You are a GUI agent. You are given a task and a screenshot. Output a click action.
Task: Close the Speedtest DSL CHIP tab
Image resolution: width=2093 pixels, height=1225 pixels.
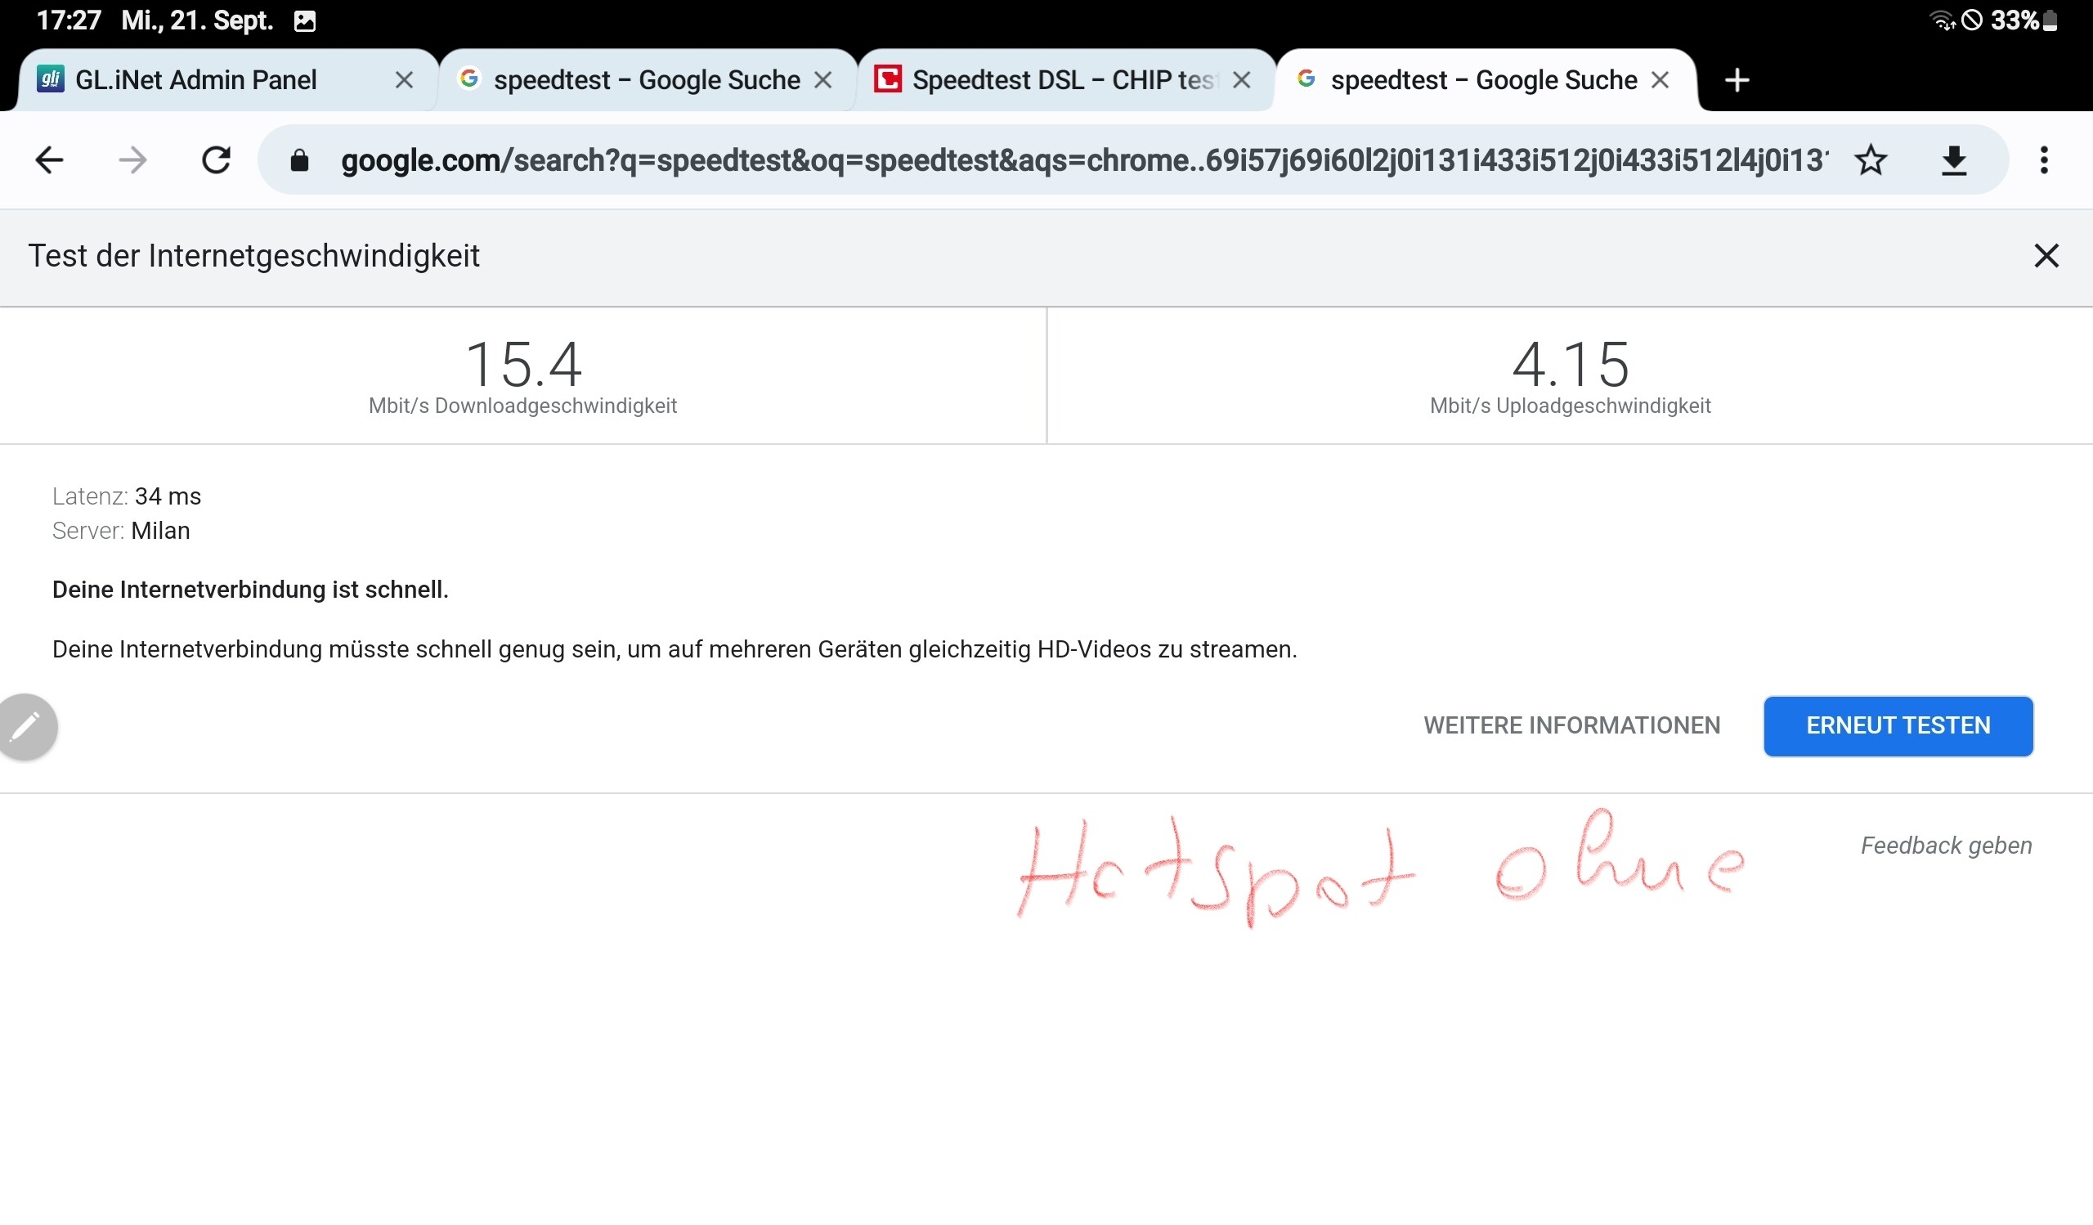(x=1241, y=81)
